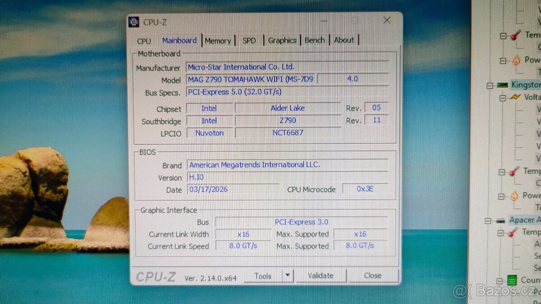The height and width of the screenshot is (304, 541).
Task: Click the CPU-Z app icon in title bar
Action: tap(133, 22)
